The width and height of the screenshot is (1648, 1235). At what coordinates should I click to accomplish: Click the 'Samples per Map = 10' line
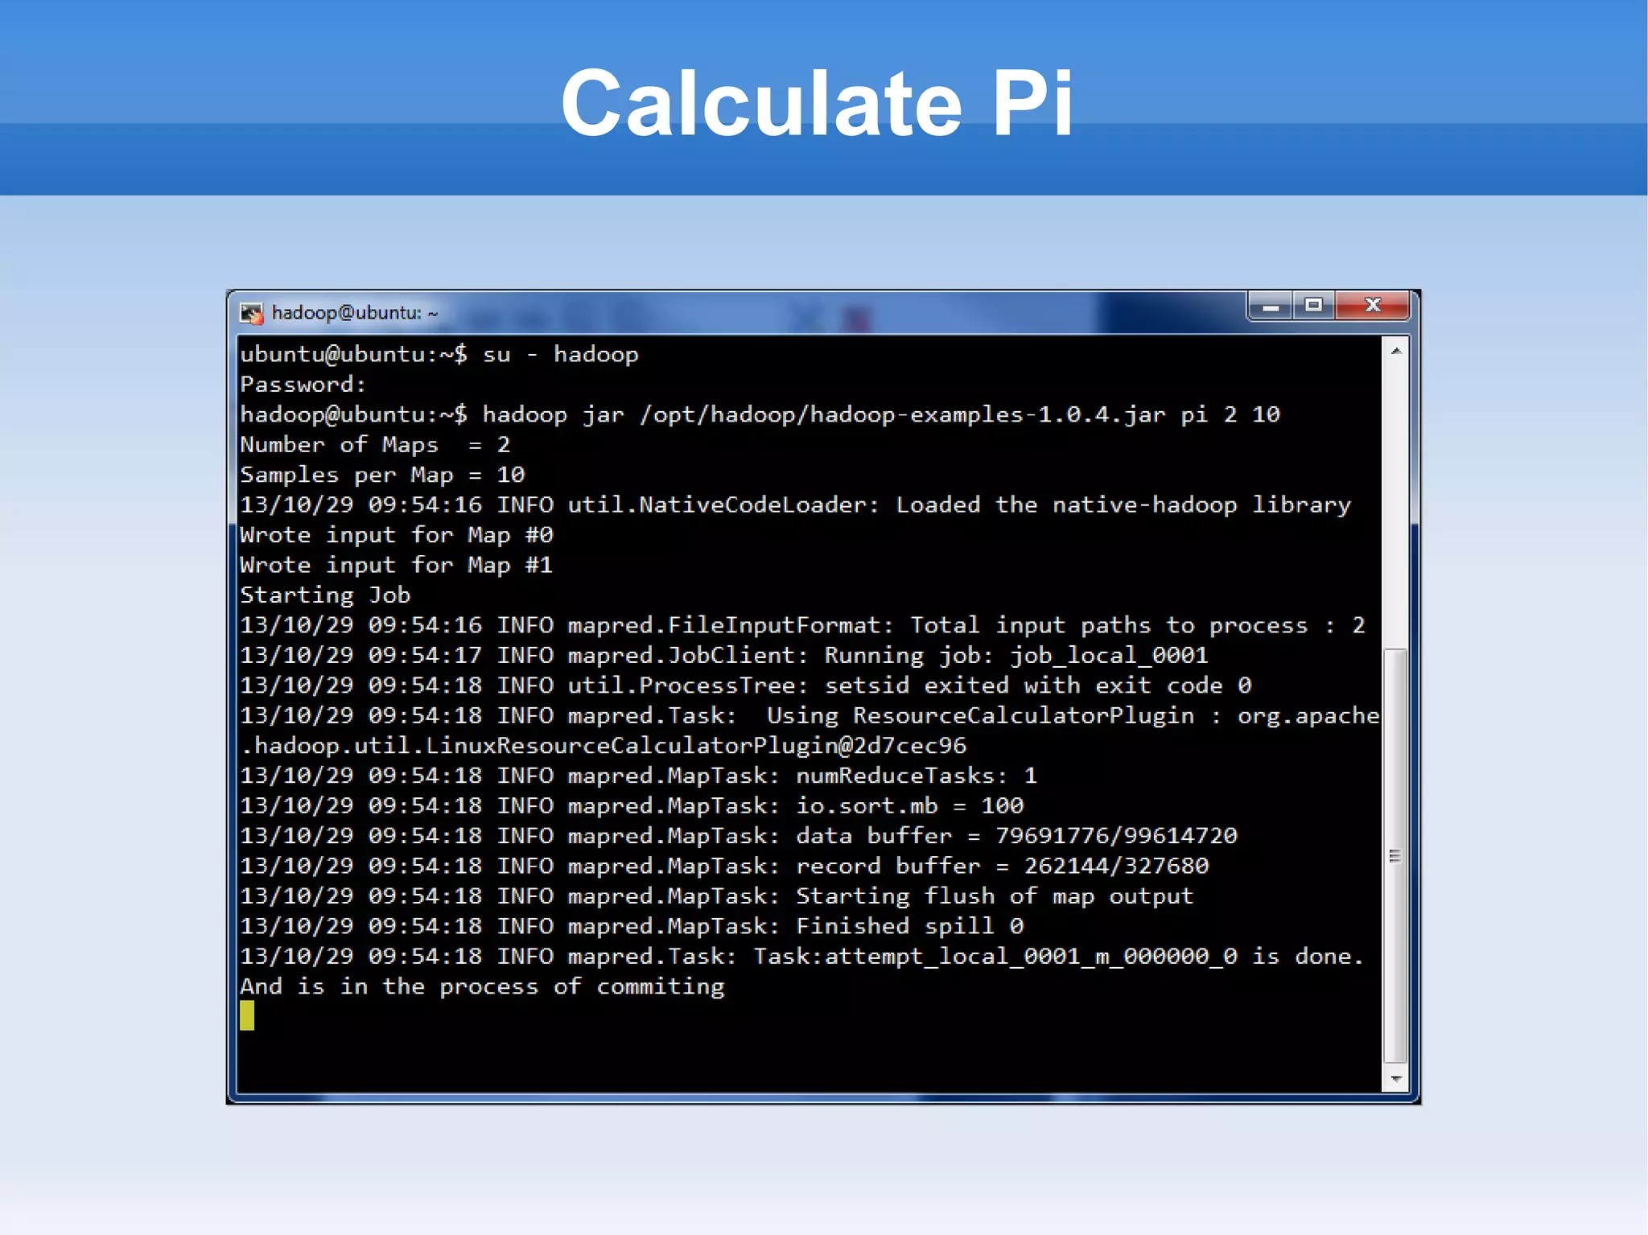pos(382,475)
